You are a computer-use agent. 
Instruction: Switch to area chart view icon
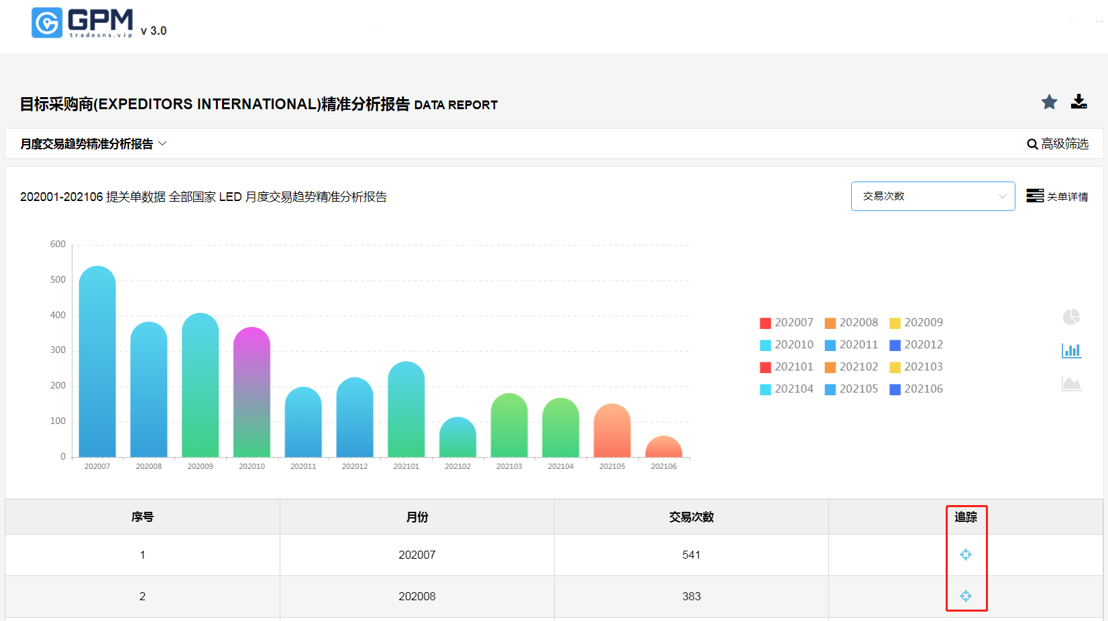(x=1071, y=384)
